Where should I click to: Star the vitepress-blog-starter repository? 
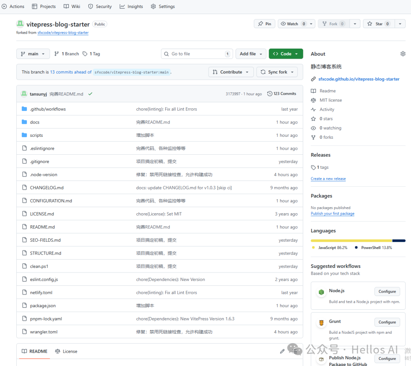[x=378, y=24]
